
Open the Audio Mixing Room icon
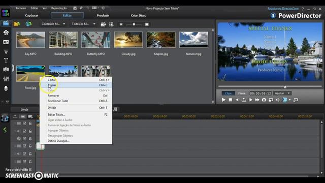point(6,79)
